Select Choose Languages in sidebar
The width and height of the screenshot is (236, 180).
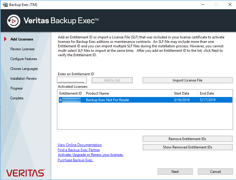point(24,69)
